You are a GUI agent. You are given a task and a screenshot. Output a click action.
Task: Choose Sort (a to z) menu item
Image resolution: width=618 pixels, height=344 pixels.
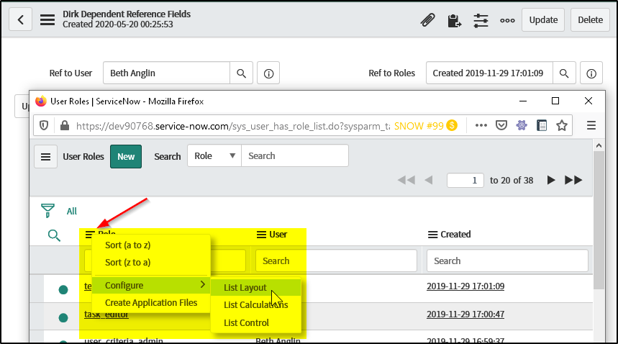151,245
